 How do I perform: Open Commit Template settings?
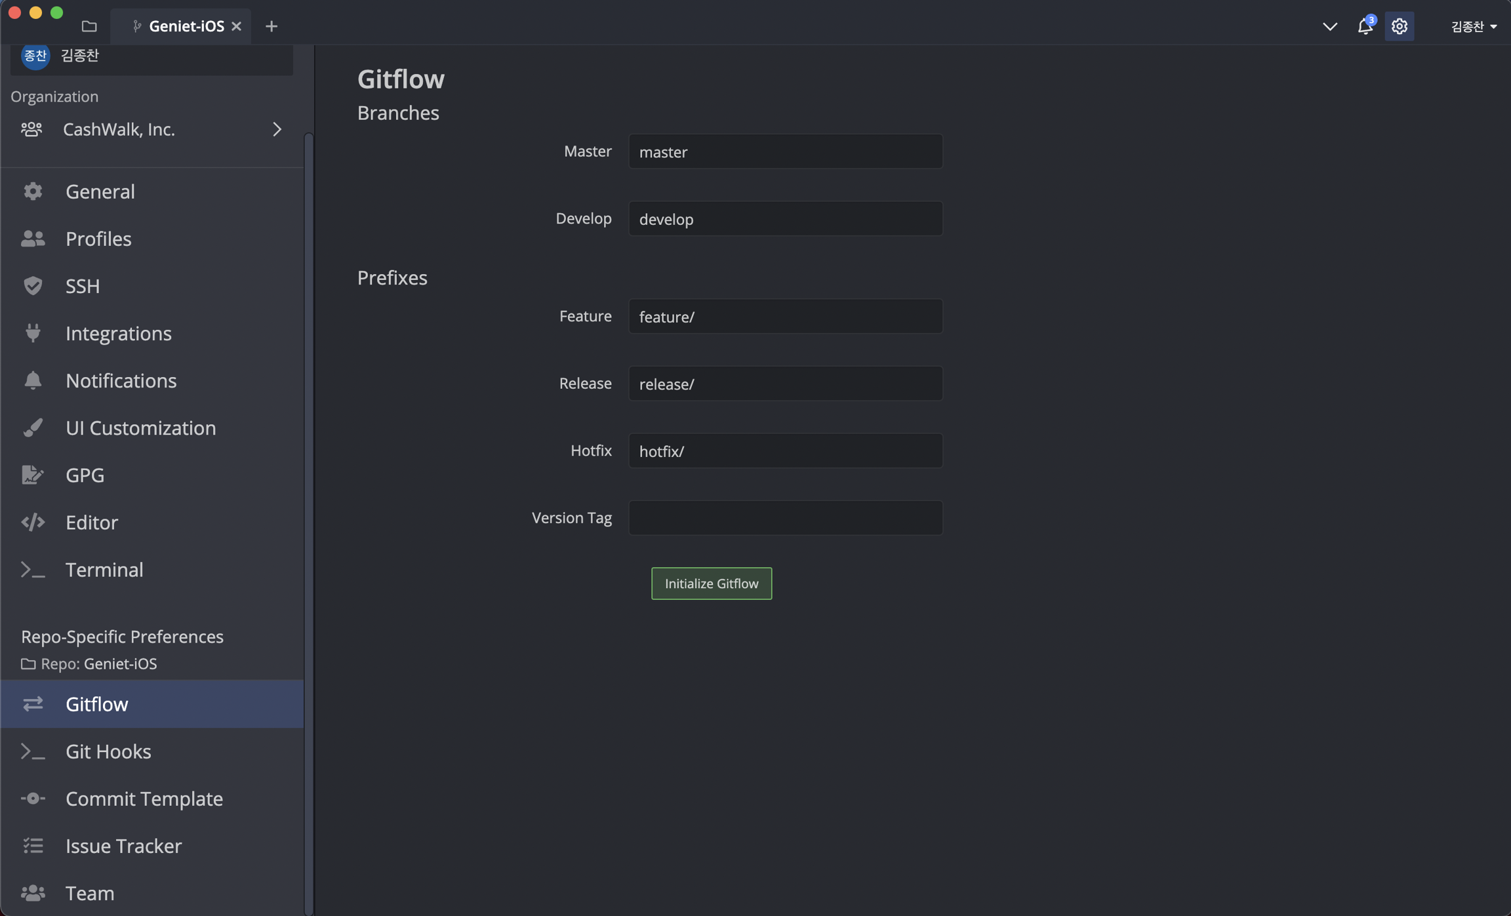click(x=144, y=799)
